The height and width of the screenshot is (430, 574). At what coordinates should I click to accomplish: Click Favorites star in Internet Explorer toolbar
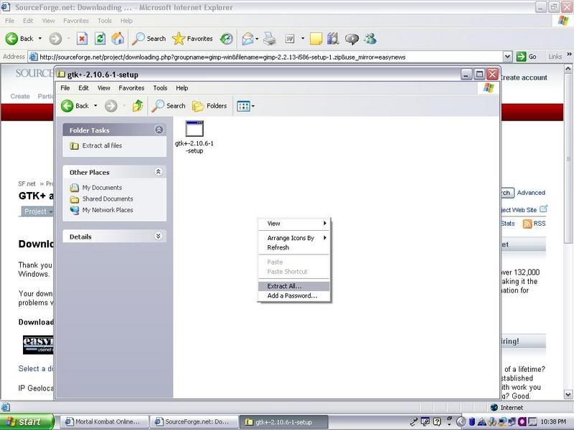[x=192, y=39]
